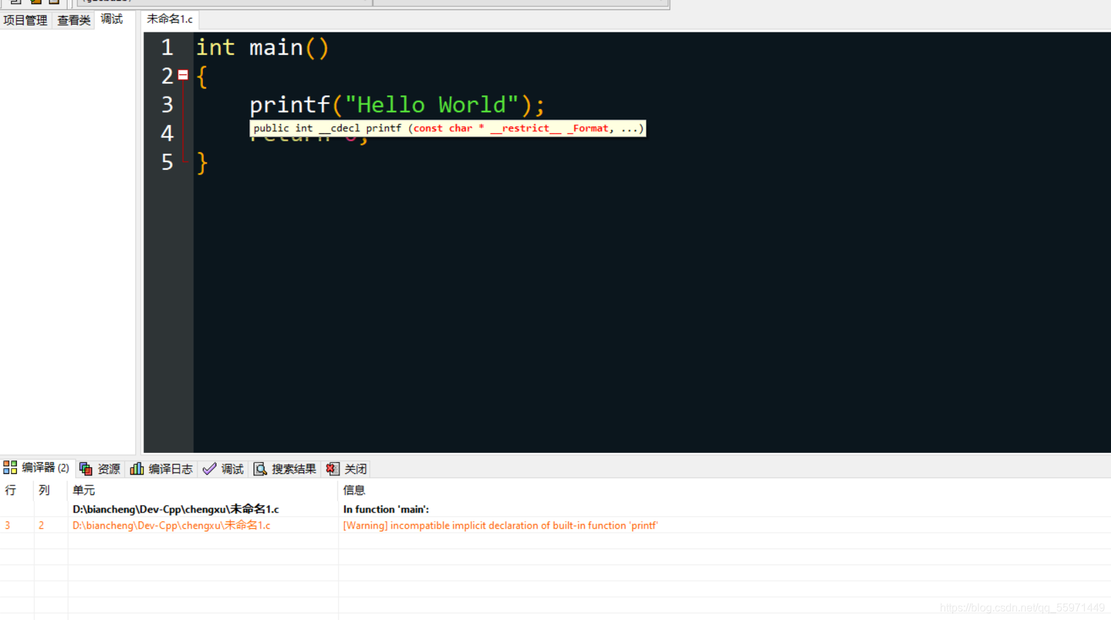Click line number 3 in the gutter

[x=167, y=105]
